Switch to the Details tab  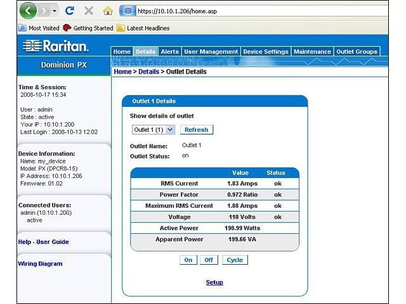click(x=145, y=51)
